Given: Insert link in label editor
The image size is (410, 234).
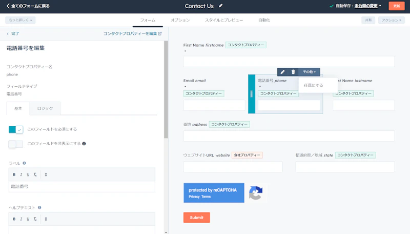Looking at the screenshot, I should (x=46, y=174).
